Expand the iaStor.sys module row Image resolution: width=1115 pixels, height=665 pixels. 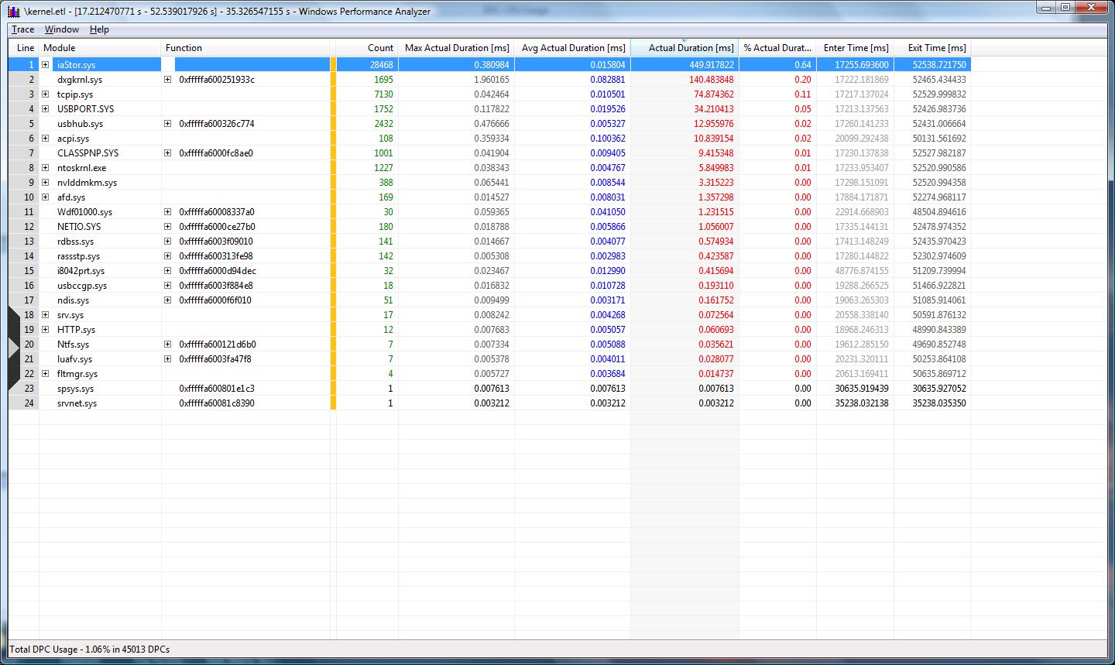[x=45, y=65]
